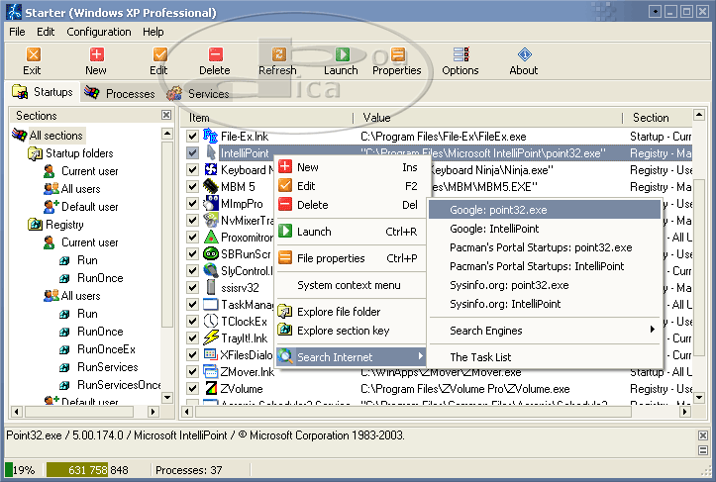Toggle the ZVolume startup item checkbox
The height and width of the screenshot is (482, 716).
click(193, 389)
